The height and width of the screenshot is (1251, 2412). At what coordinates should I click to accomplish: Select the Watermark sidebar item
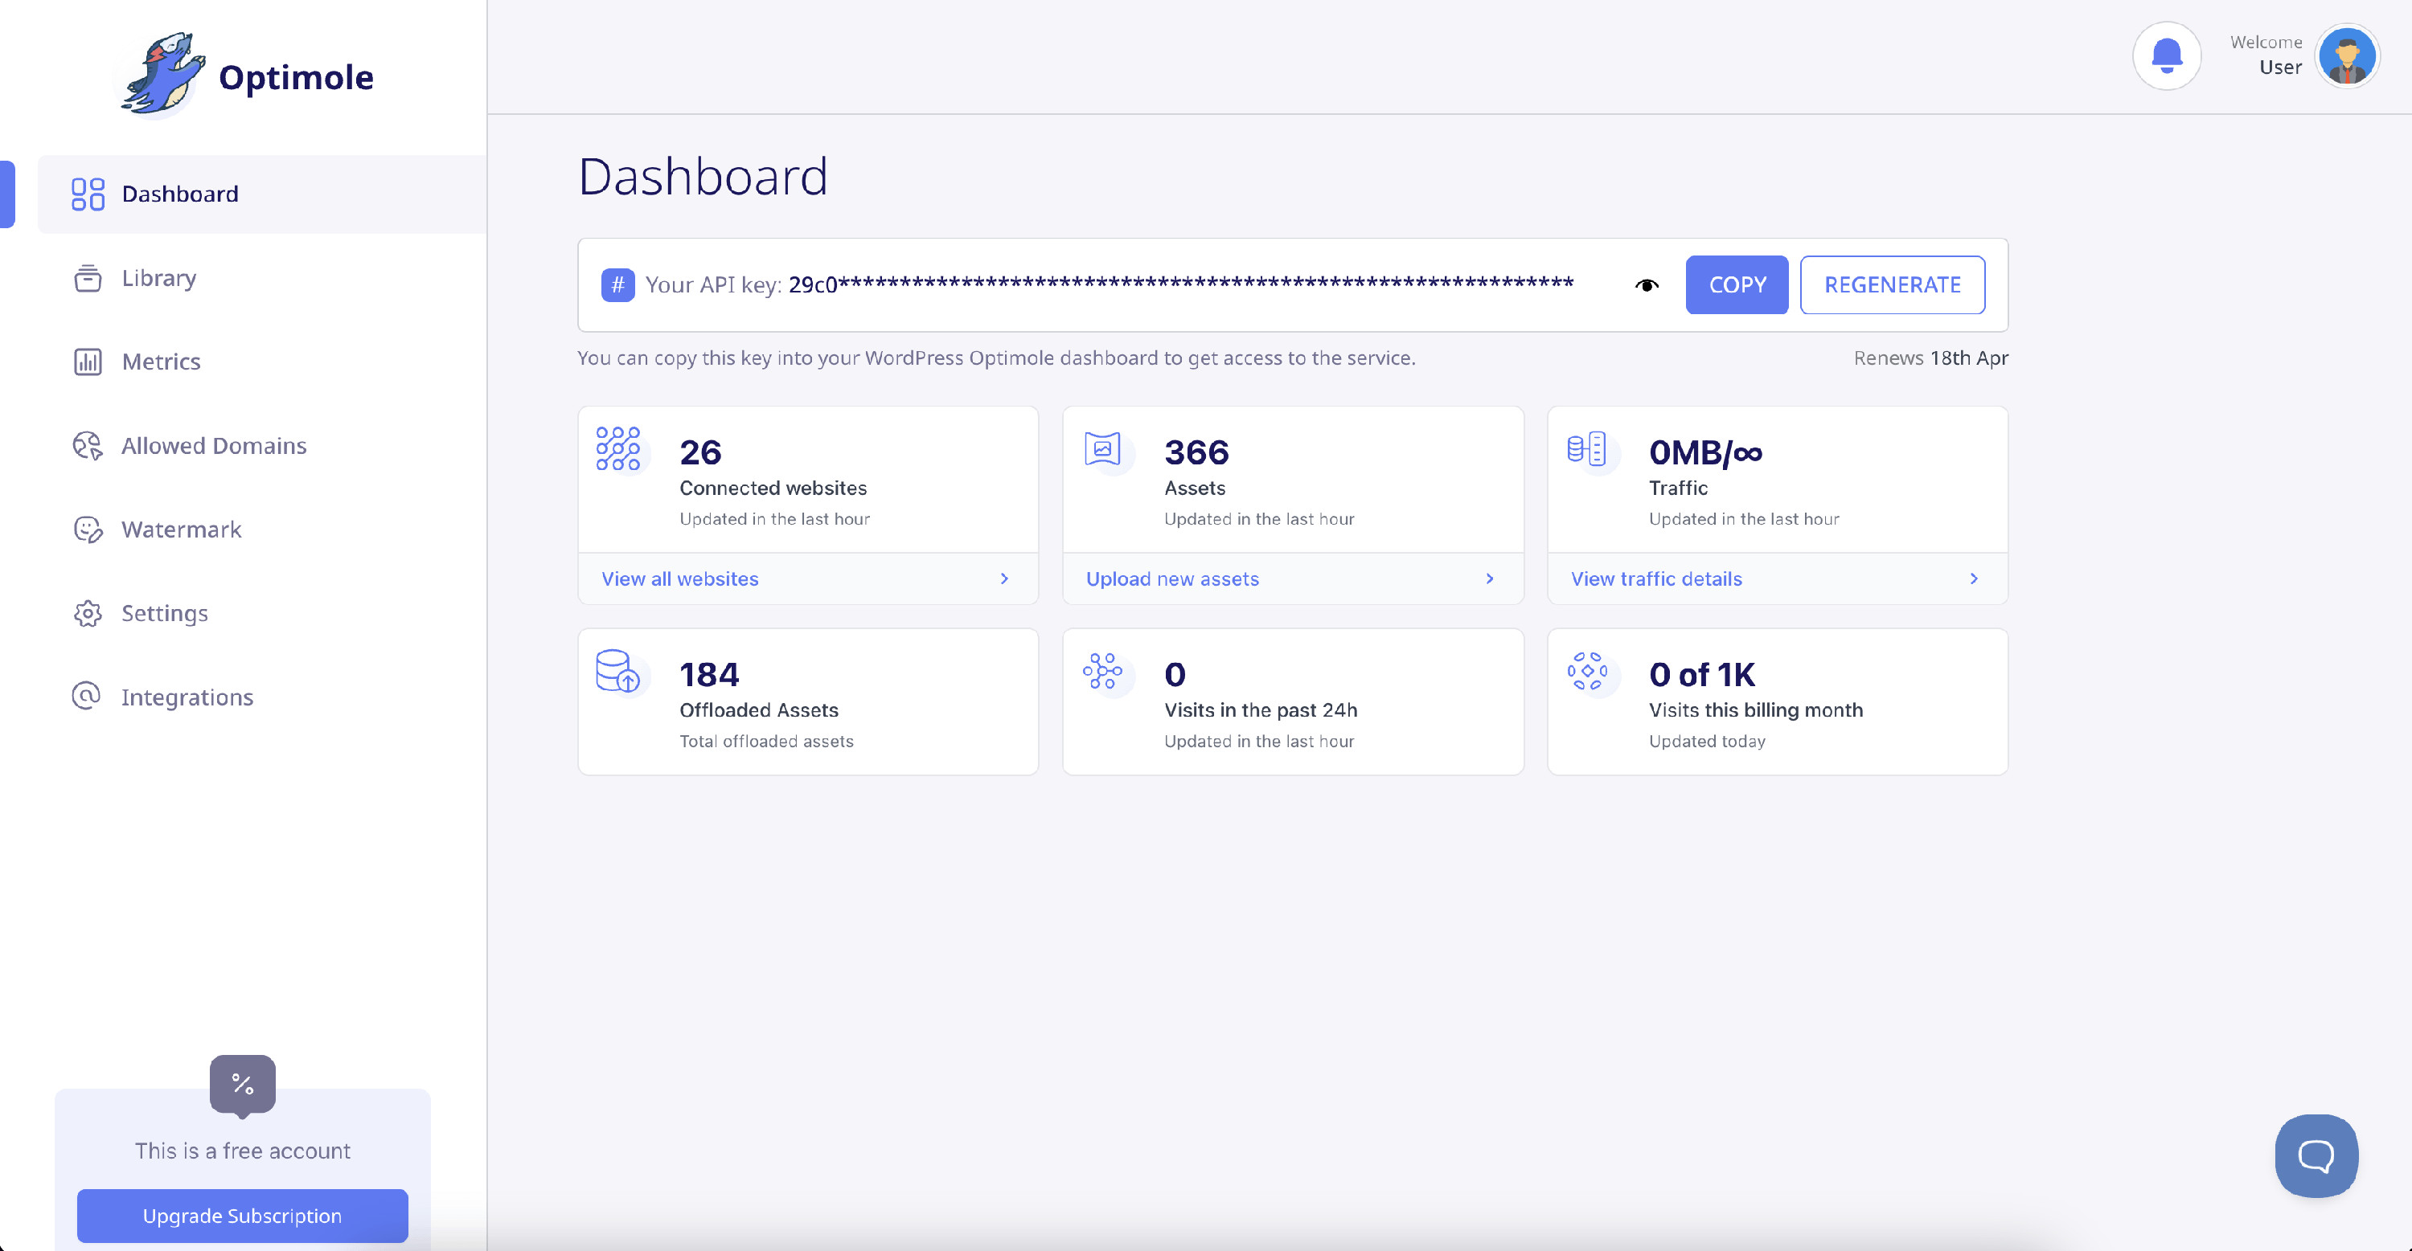click(182, 529)
